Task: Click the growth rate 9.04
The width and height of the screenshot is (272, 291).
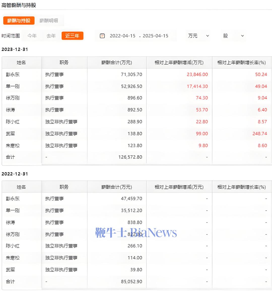Action: pyautogui.click(x=262, y=98)
